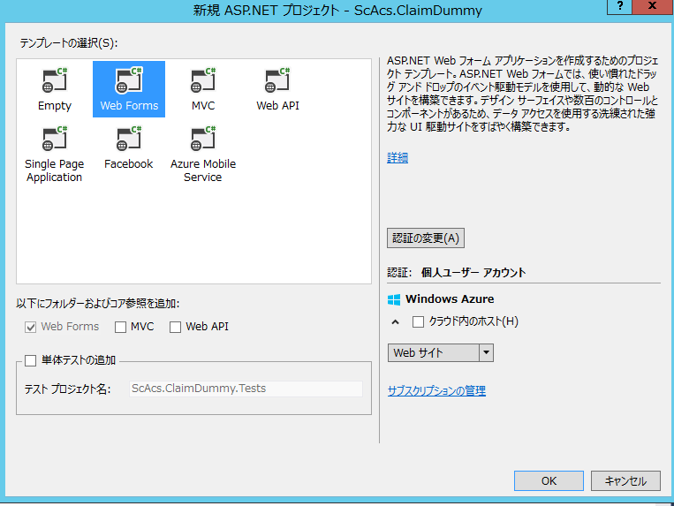Viewport: 674px width, 506px height.
Task: Open the 詳細 link
Action: (x=398, y=158)
